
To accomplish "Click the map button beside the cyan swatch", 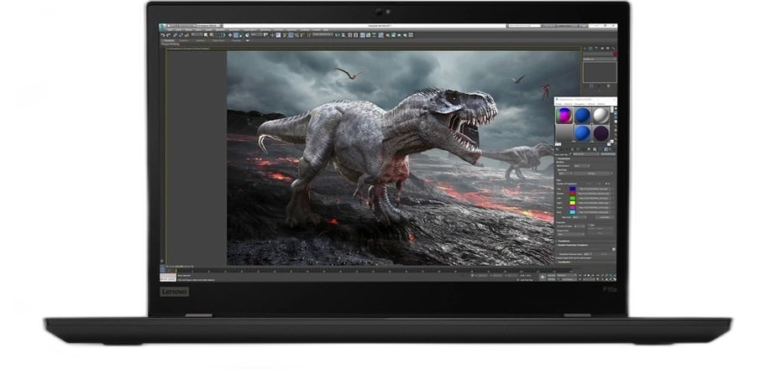I will pyautogui.click(x=595, y=212).
